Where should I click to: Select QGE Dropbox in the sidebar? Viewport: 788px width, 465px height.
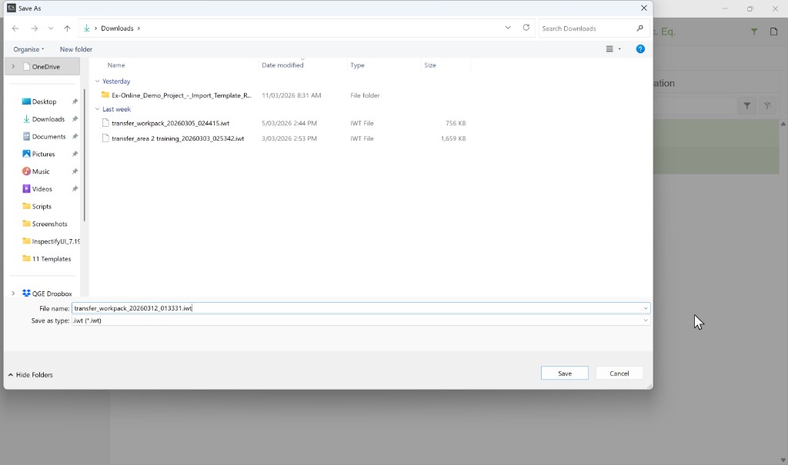52,294
